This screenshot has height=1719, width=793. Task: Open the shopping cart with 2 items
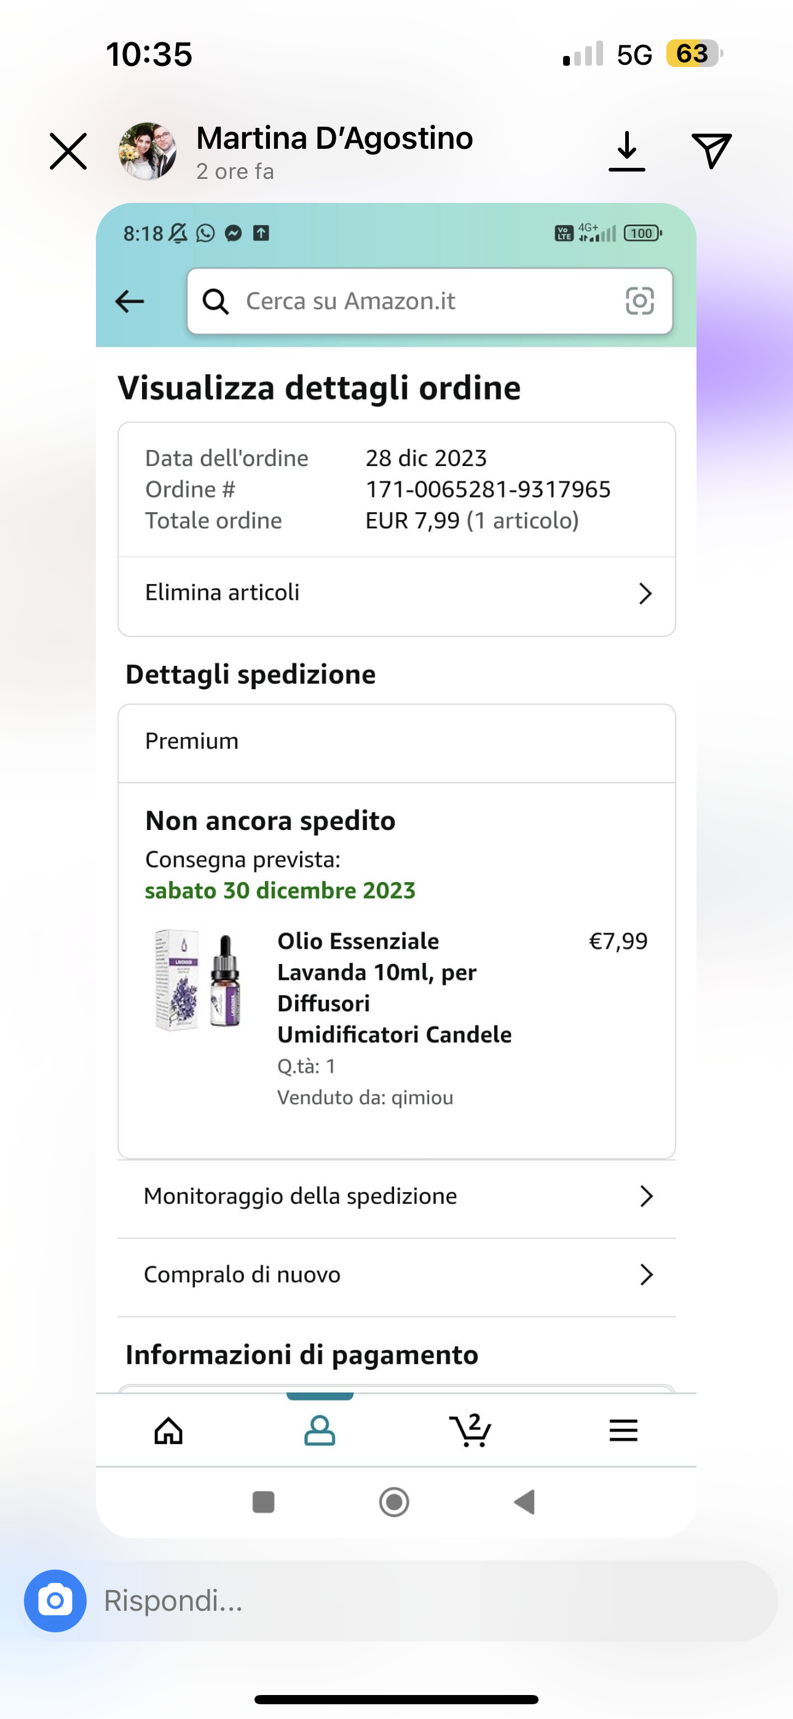471,1430
